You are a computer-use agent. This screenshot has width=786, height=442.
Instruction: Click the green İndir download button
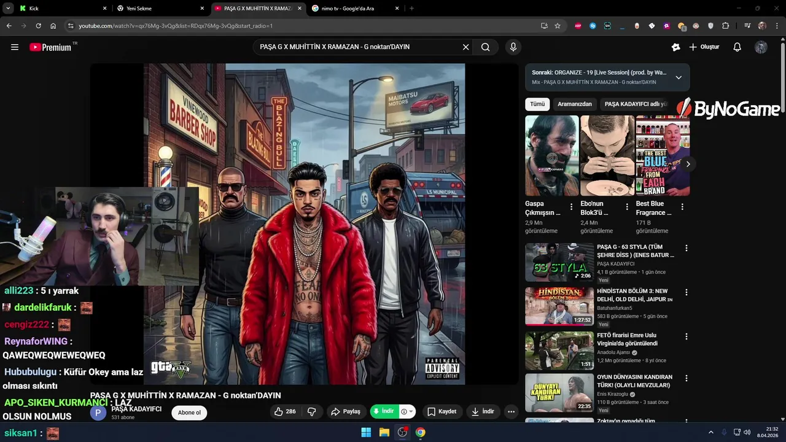point(384,411)
